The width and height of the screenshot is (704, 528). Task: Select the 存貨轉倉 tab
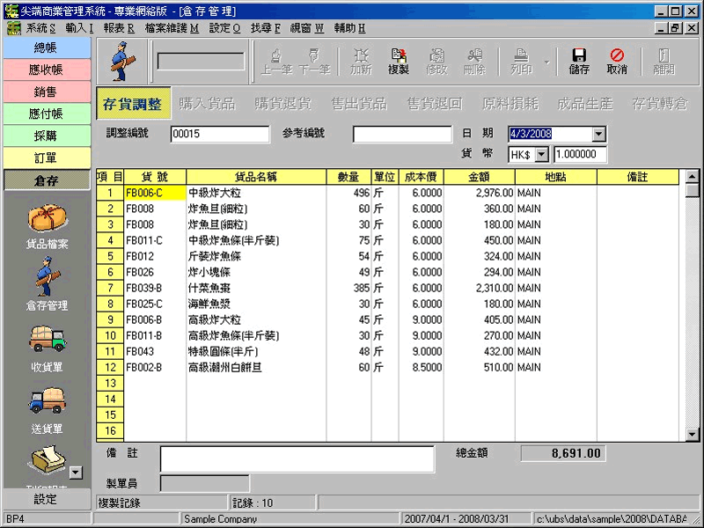tap(659, 104)
